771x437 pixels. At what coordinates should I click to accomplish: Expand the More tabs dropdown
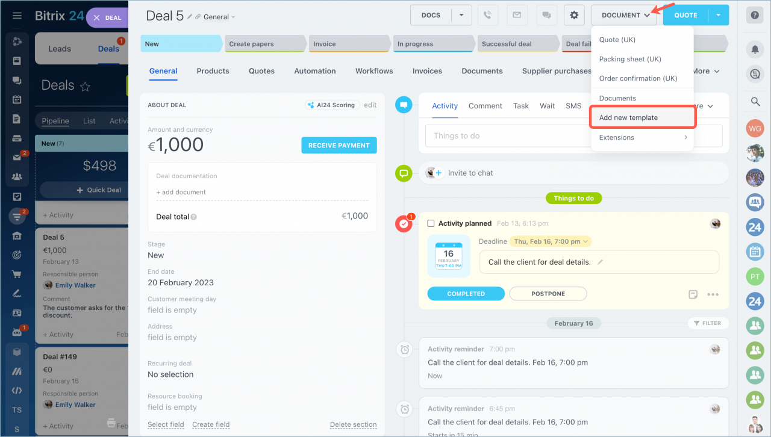[x=705, y=71]
